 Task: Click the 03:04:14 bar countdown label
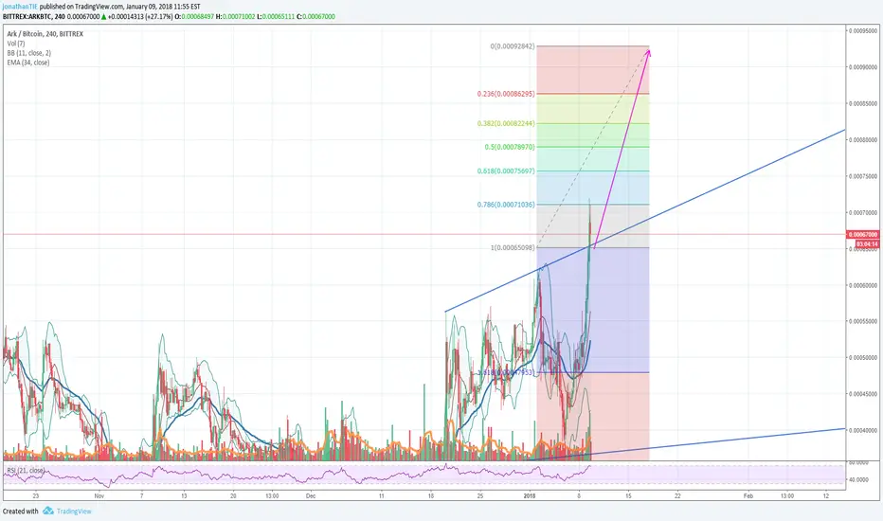coord(867,243)
